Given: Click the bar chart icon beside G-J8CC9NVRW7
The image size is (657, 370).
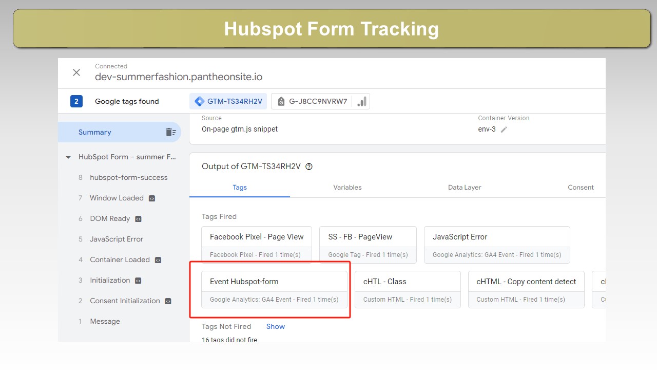Looking at the screenshot, I should [x=362, y=101].
